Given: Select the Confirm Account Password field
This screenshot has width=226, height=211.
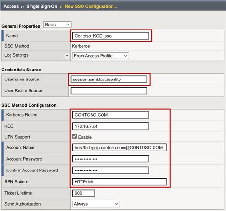Looking at the screenshot, I should (x=111, y=170).
